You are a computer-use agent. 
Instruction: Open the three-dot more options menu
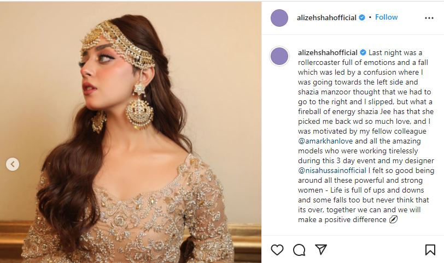point(429,18)
